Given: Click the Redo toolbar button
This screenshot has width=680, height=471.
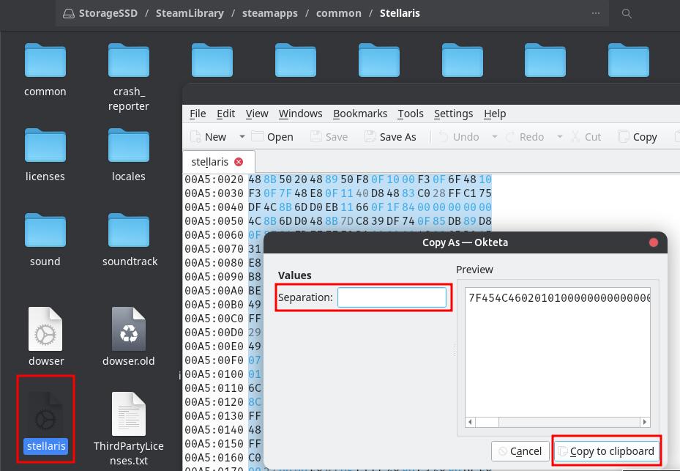Looking at the screenshot, I should 525,137.
